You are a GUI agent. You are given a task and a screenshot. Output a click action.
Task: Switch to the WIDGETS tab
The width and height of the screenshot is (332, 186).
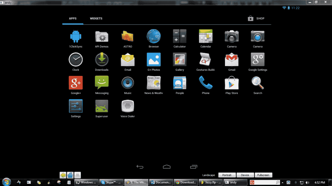pos(96,18)
